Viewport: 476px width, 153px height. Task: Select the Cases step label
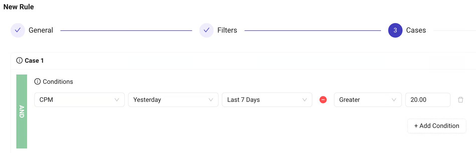tap(416, 30)
